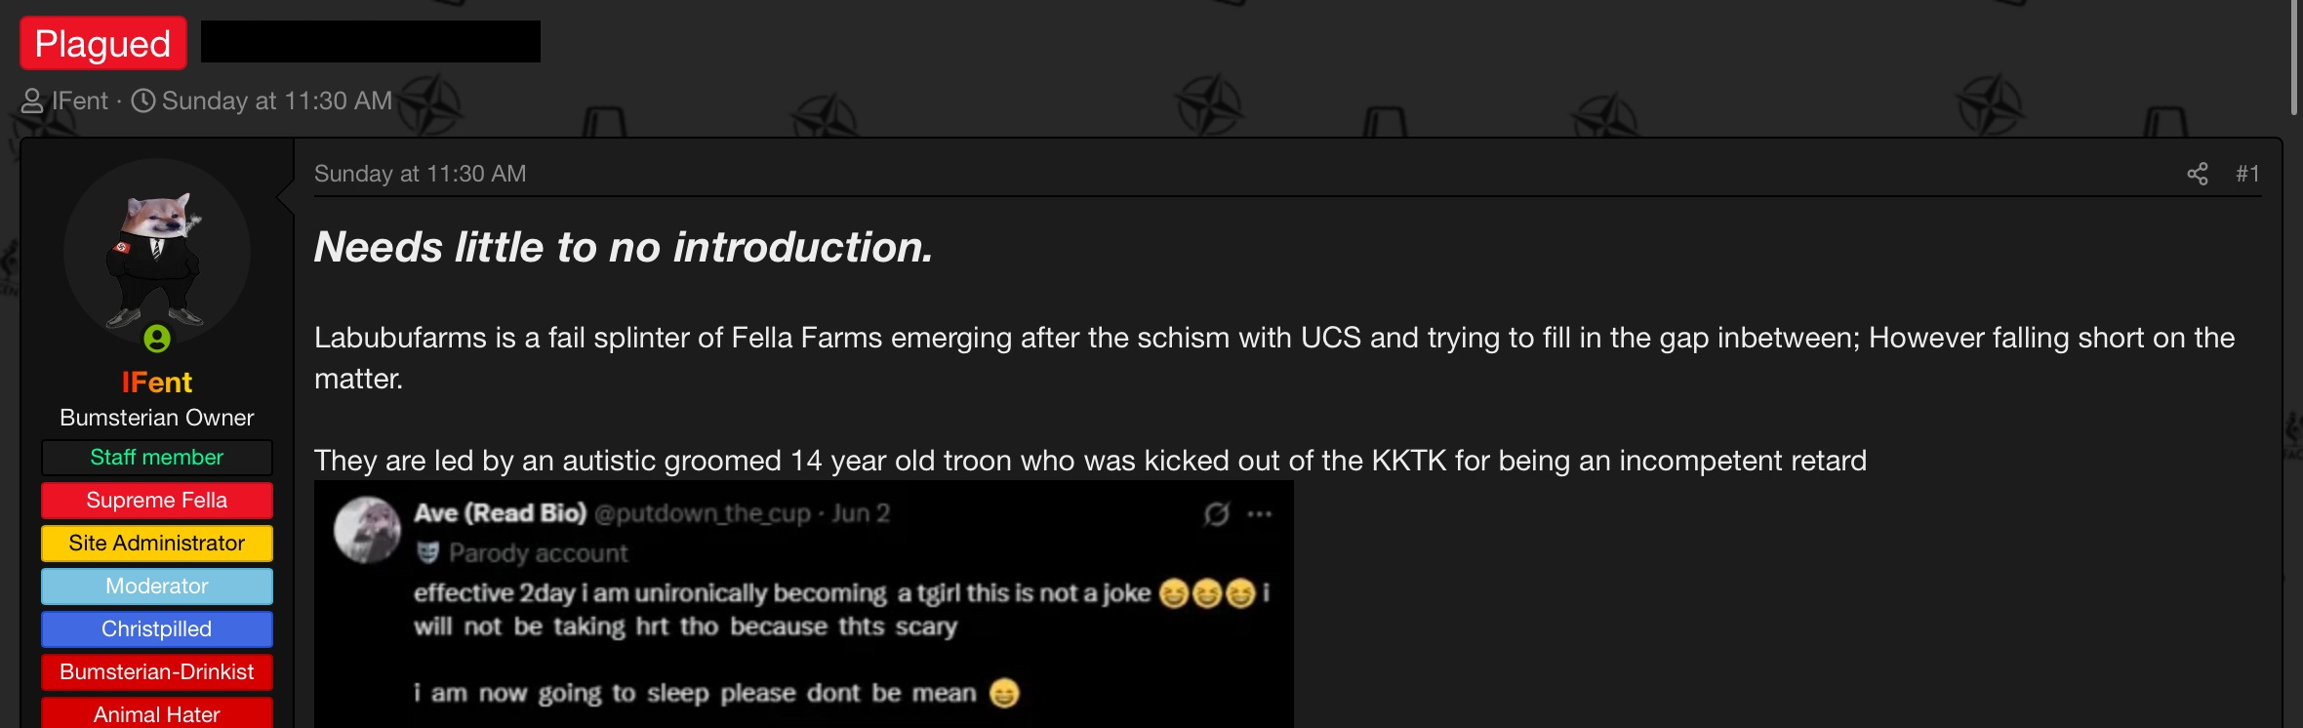The image size is (2303, 728).
Task: Open the embedded tweet screenshot image
Action: pyautogui.click(x=803, y=604)
